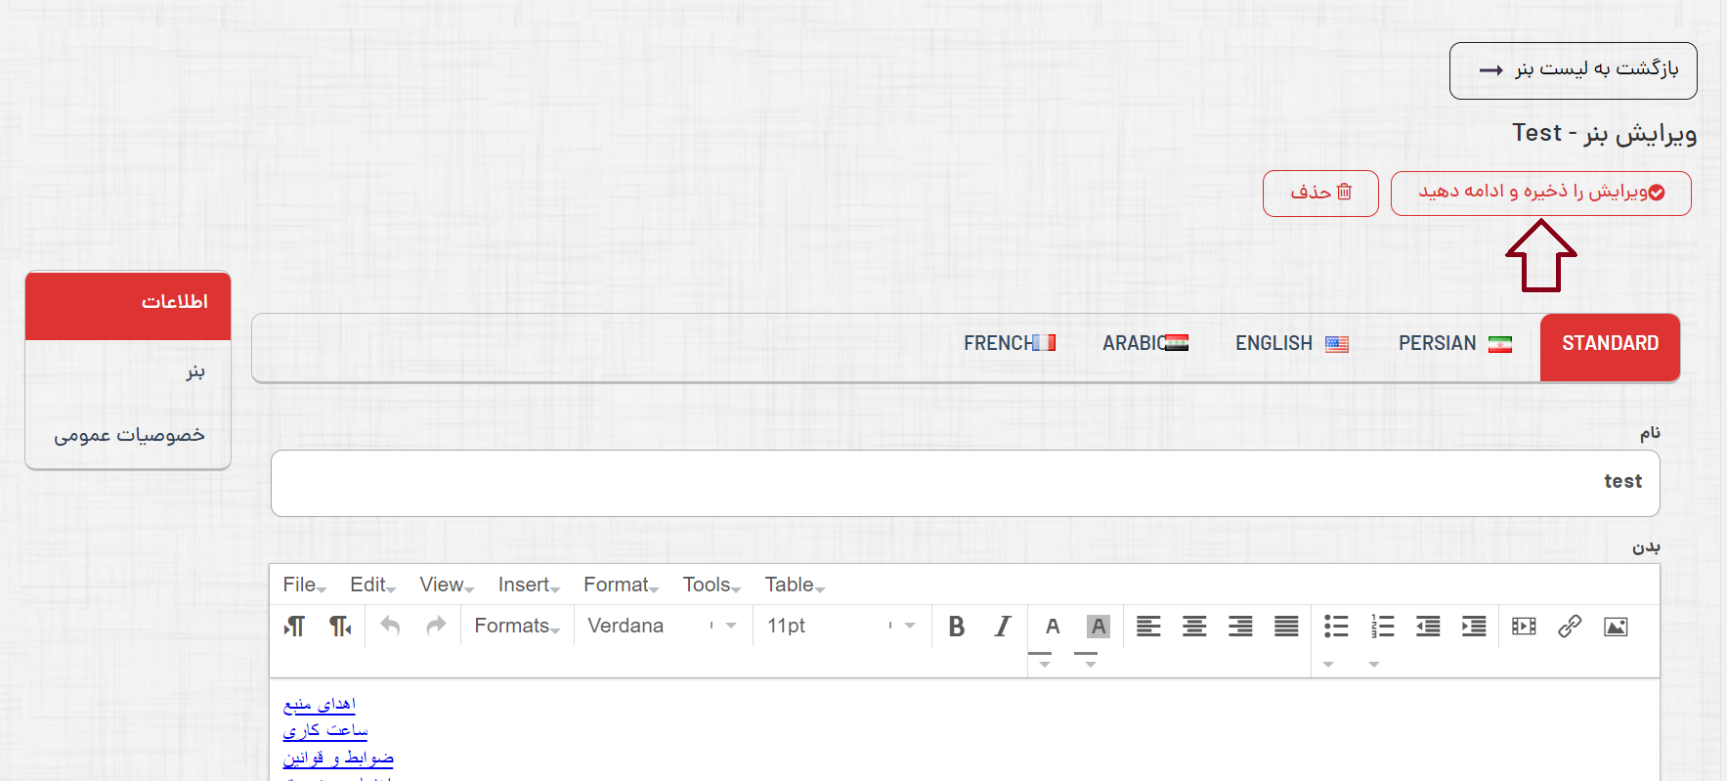Pick the text background color swatch

point(1098,627)
